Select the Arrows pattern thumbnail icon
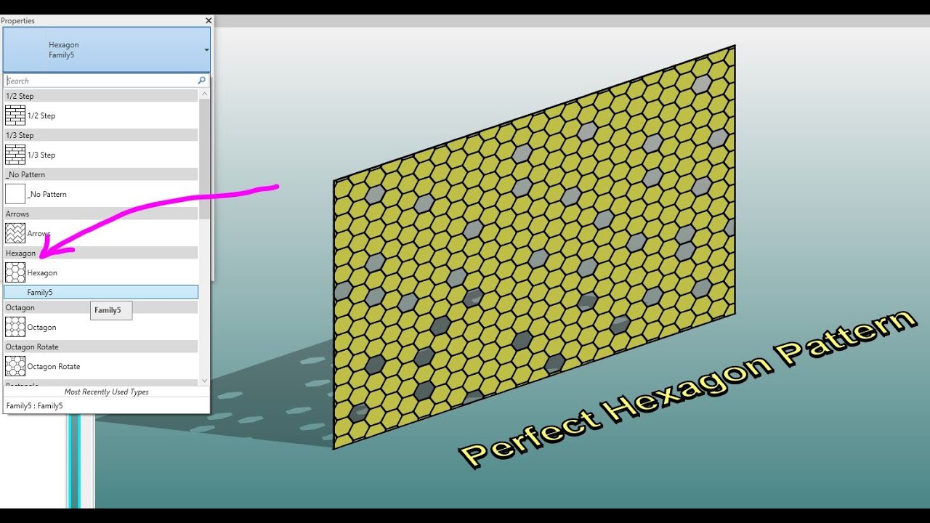This screenshot has width=930, height=523. [15, 233]
